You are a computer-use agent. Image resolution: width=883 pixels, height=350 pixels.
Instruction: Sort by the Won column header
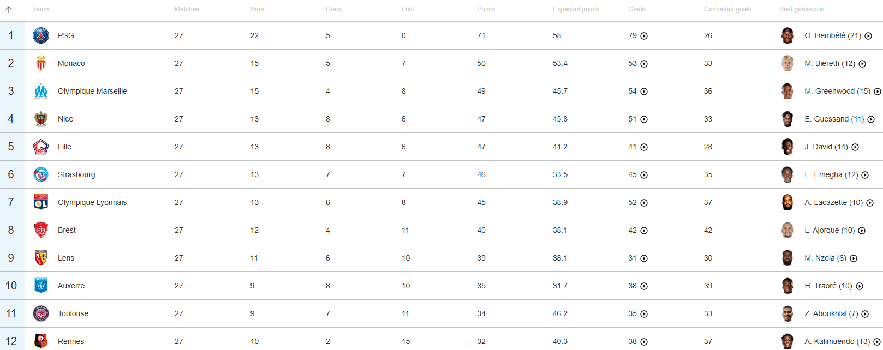pyautogui.click(x=257, y=9)
